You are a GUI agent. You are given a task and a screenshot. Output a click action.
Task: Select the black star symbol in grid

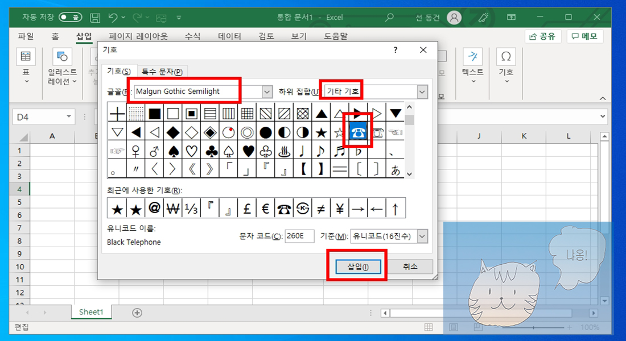click(x=321, y=132)
